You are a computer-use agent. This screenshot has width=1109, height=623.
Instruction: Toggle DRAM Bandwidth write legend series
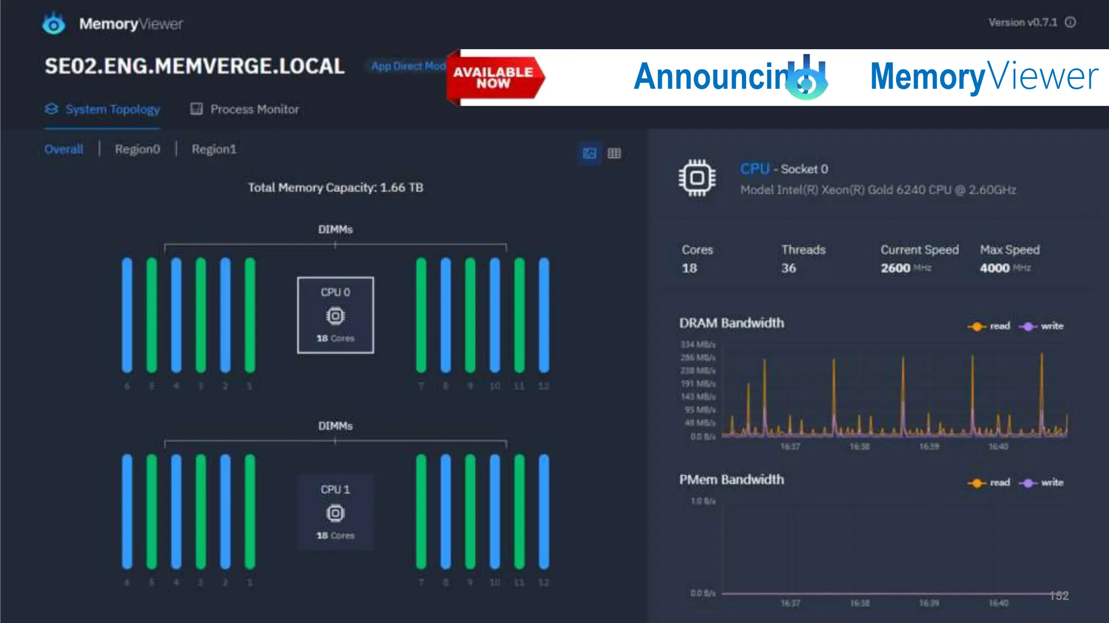click(x=1041, y=326)
